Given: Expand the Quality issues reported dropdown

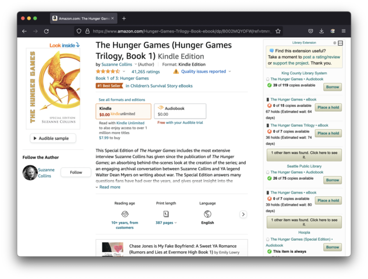Looking at the screenshot, I should tap(230, 71).
